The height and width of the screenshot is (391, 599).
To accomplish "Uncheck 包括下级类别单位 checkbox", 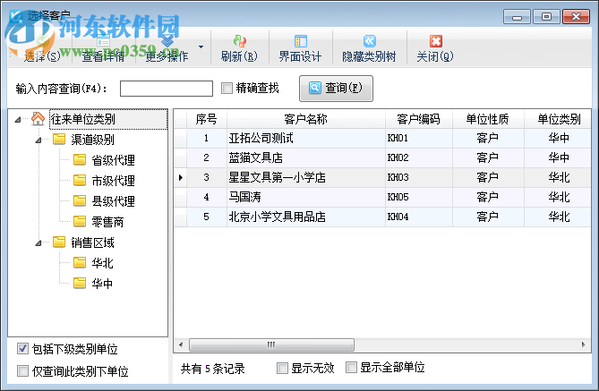I will click(22, 348).
